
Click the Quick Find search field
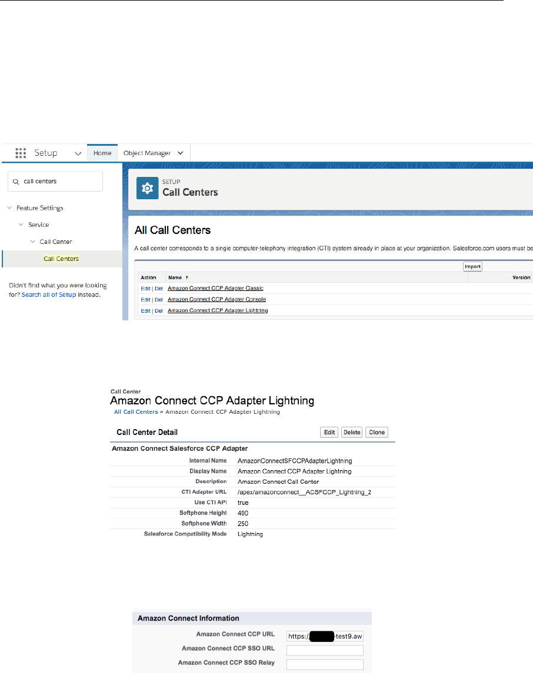click(55, 181)
